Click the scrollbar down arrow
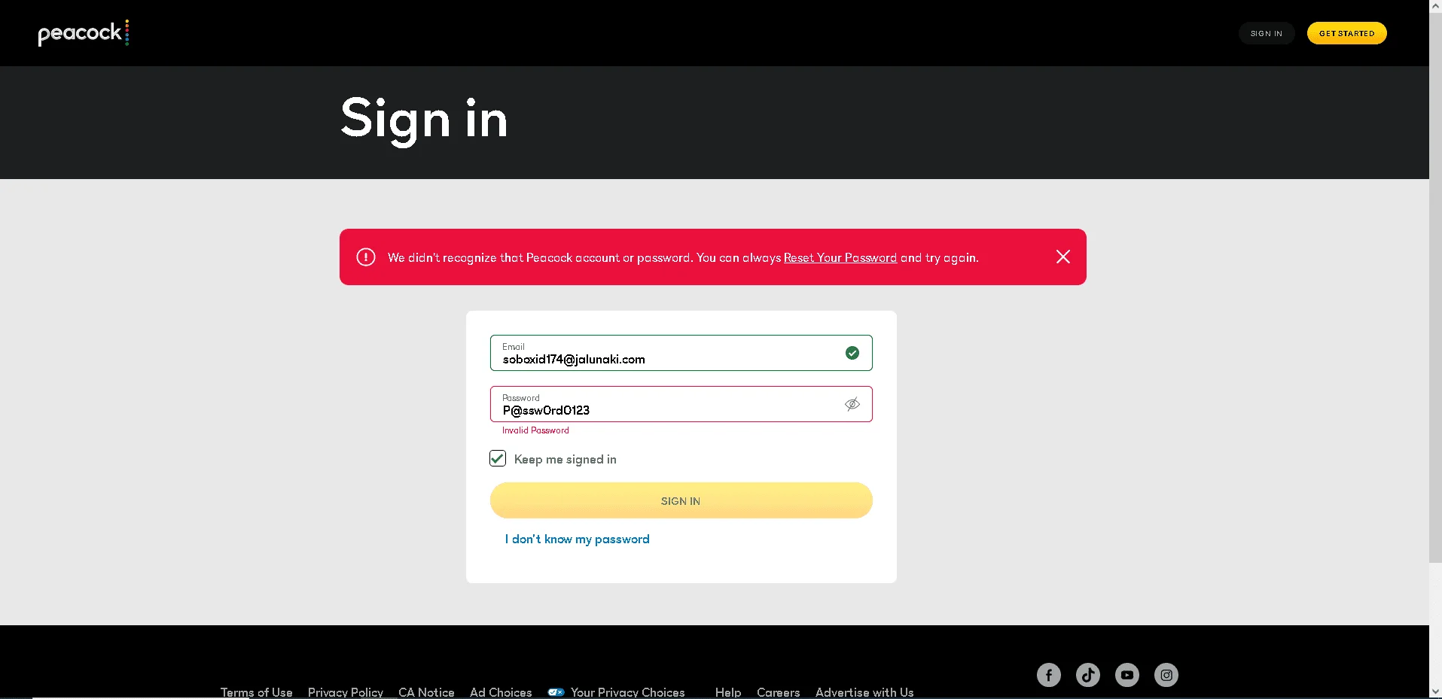The height and width of the screenshot is (699, 1442). click(1435, 691)
